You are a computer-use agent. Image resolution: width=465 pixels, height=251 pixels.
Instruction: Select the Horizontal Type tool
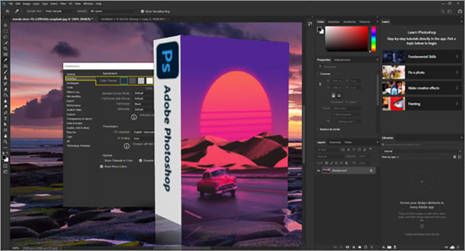[x=5, y=118]
